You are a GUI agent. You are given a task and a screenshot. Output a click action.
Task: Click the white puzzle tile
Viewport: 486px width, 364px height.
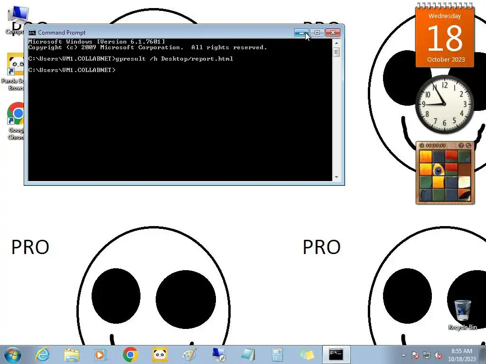point(464,182)
